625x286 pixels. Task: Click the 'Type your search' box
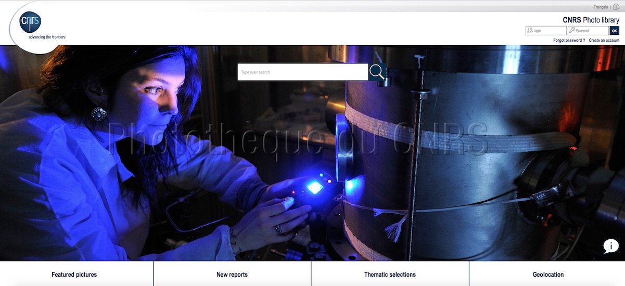pos(302,72)
